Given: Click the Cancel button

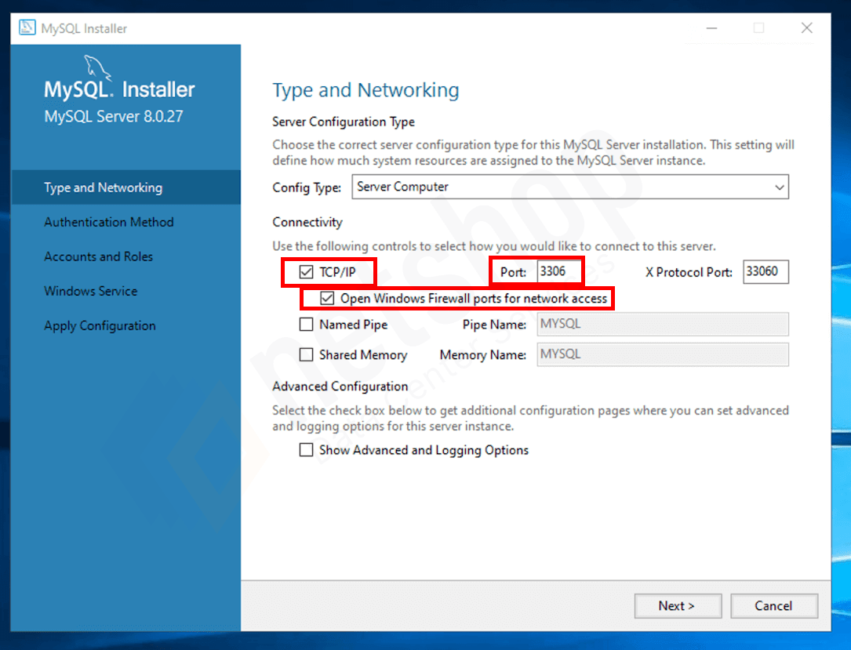Looking at the screenshot, I should point(774,605).
